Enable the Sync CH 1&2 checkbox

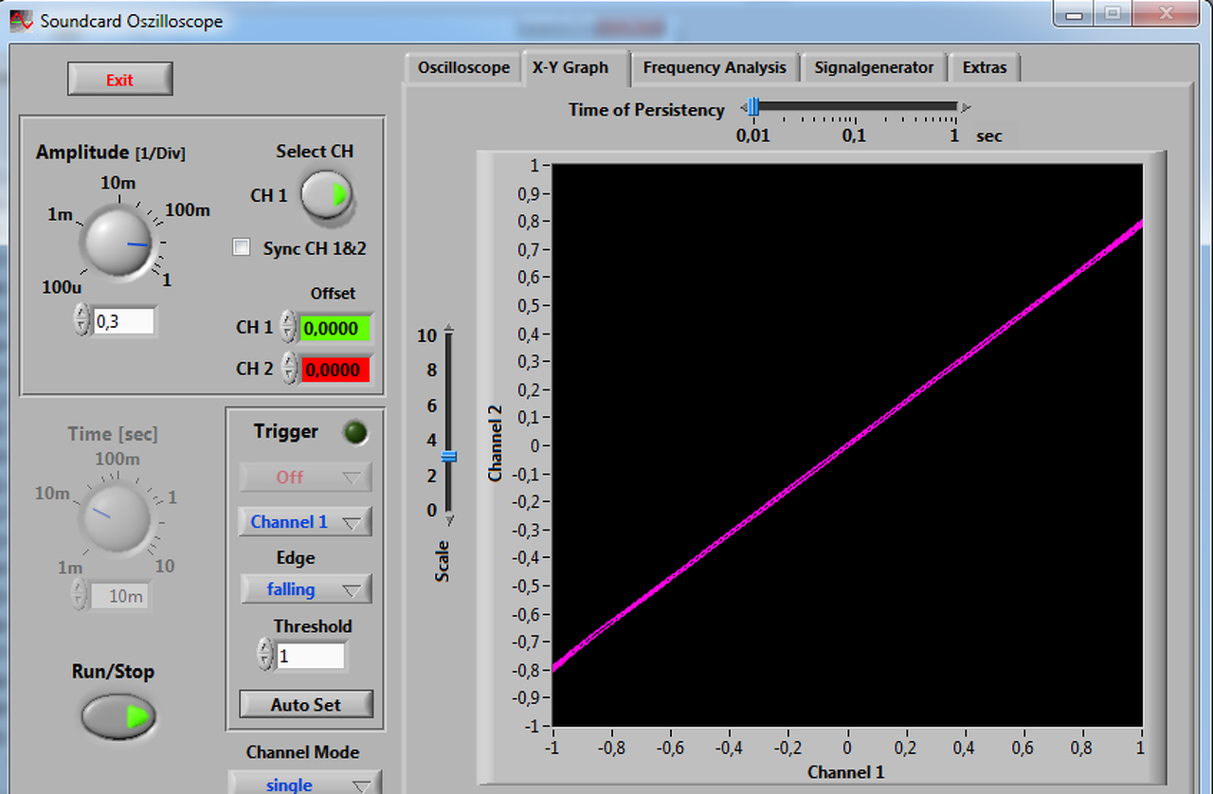point(242,247)
